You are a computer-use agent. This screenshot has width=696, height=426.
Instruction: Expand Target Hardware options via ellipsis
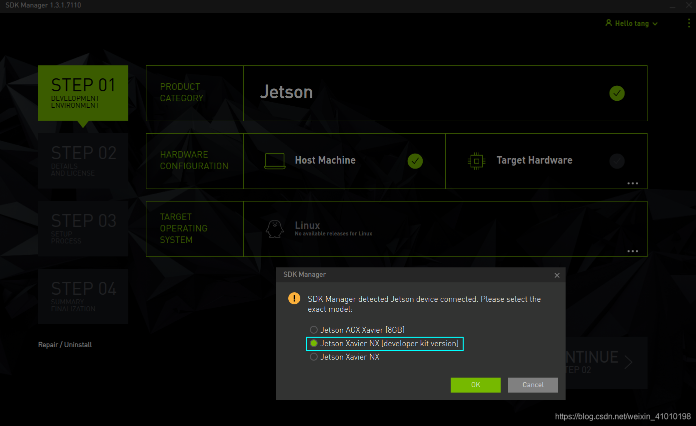(x=633, y=183)
